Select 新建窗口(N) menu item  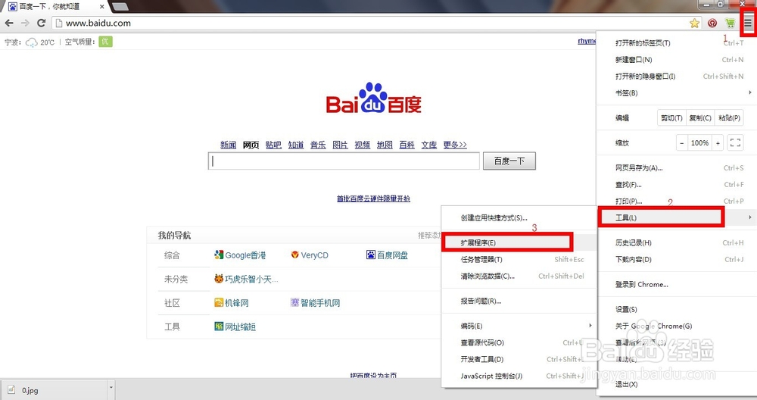[x=676, y=59]
